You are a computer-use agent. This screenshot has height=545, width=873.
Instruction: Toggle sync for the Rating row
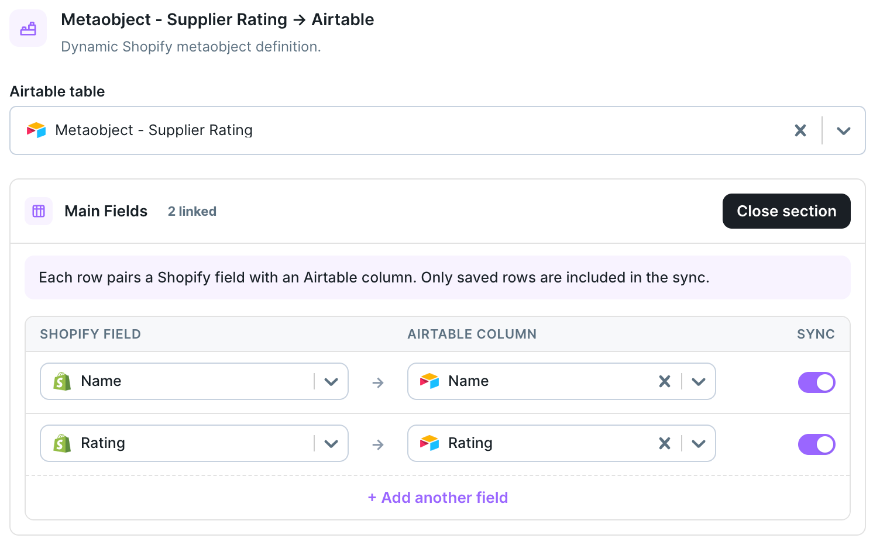click(817, 444)
